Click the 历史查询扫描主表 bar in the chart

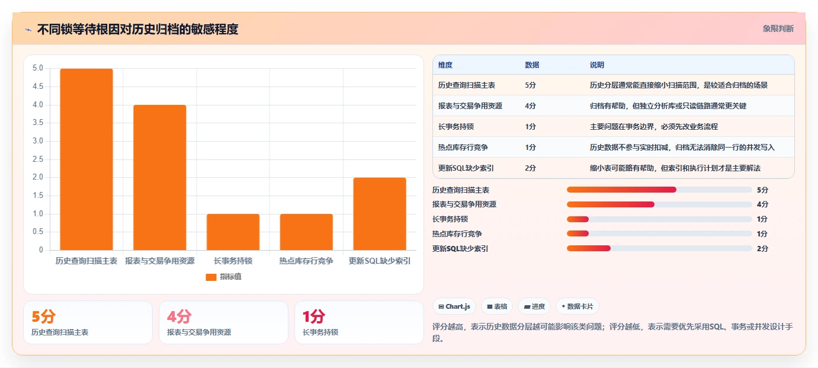pos(86,159)
